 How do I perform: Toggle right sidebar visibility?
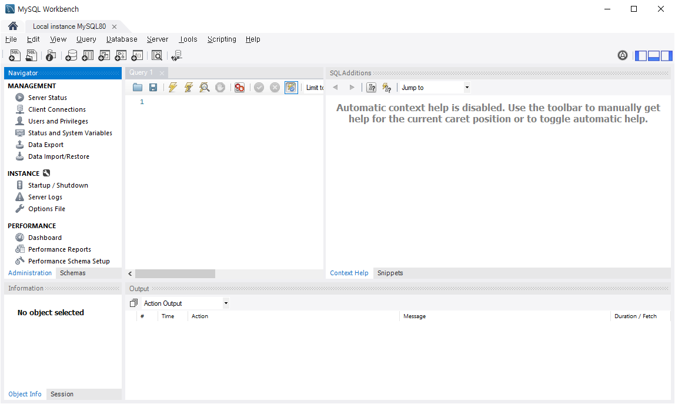pos(666,55)
